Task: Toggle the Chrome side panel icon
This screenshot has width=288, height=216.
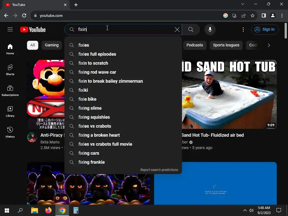Action: point(264,16)
